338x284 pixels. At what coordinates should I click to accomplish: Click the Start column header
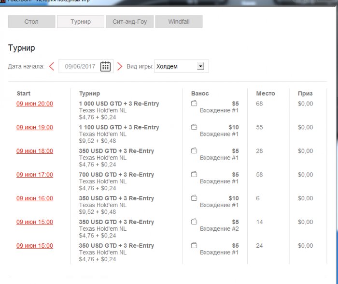coord(24,93)
